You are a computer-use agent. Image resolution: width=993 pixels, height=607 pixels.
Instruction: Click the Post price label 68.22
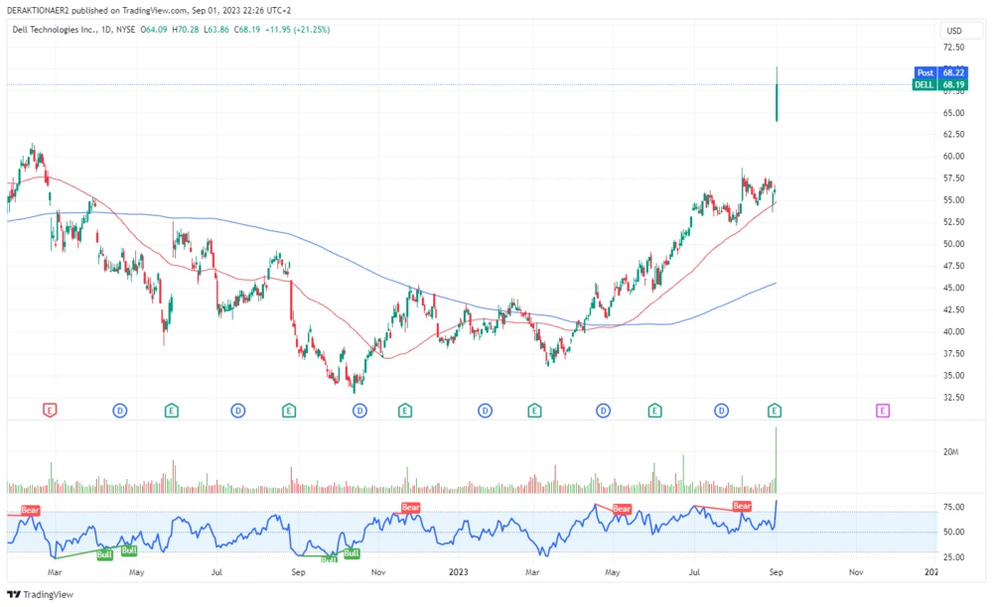pos(938,72)
